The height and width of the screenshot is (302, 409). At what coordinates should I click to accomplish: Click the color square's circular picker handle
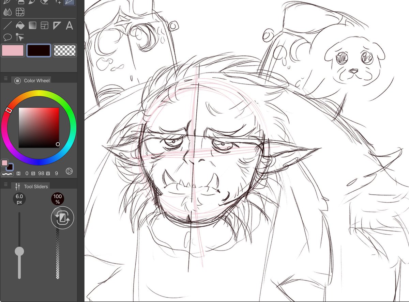58,144
